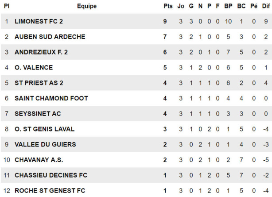Sort by the Pts column header
272x197 pixels.
167,6
